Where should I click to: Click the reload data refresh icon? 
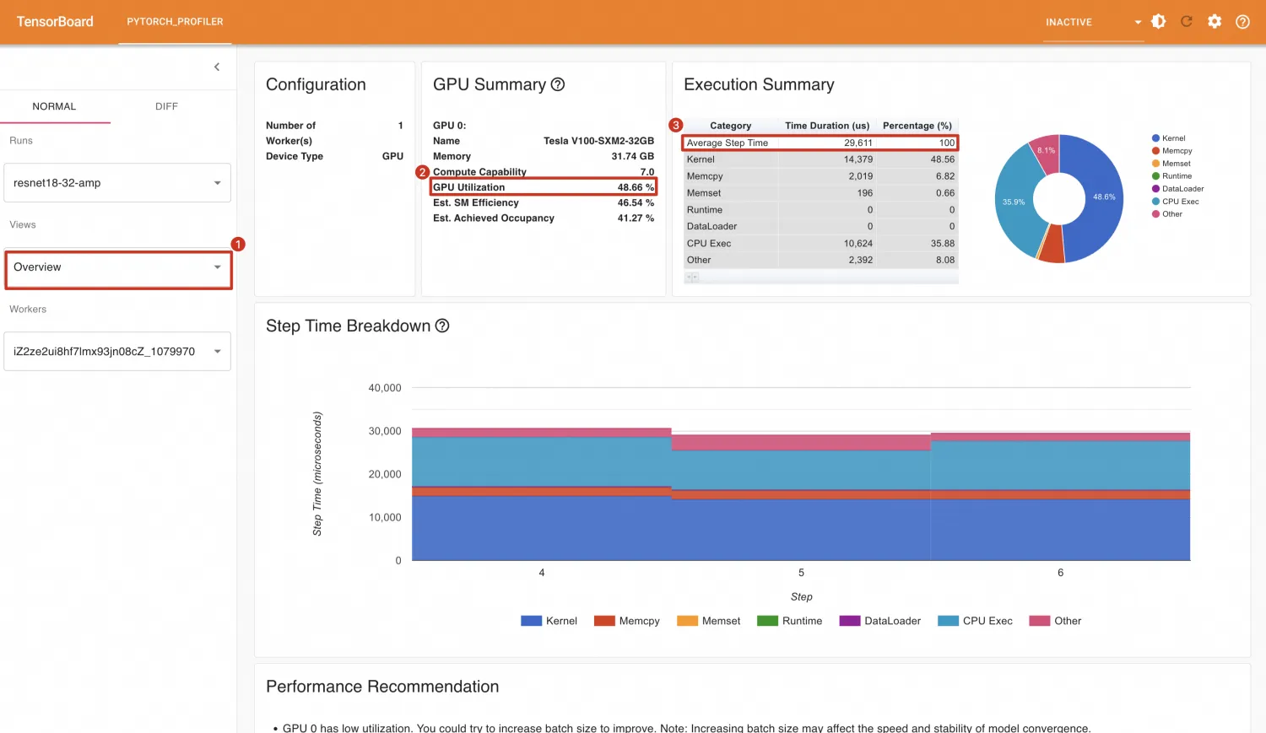[x=1187, y=22]
